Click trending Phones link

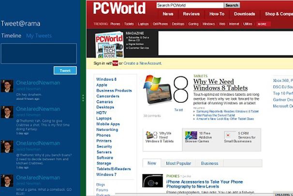[115, 24]
